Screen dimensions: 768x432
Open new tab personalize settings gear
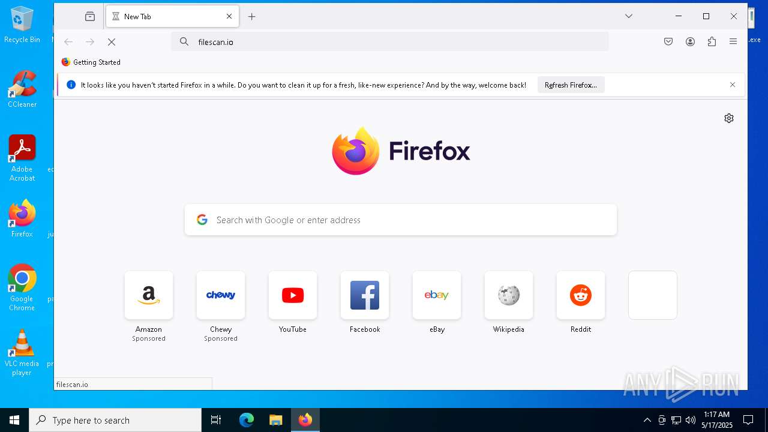click(729, 118)
